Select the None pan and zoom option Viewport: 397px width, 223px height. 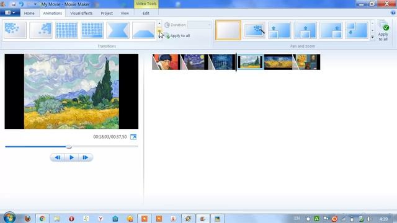click(228, 30)
